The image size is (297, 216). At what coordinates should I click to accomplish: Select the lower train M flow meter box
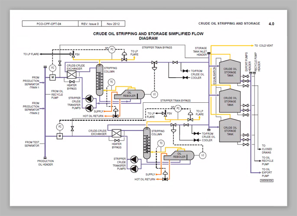click(60, 136)
